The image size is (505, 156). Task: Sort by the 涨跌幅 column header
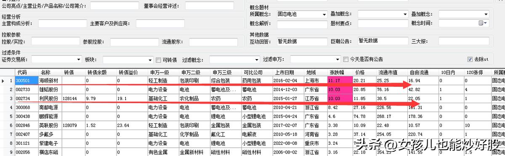(340, 72)
